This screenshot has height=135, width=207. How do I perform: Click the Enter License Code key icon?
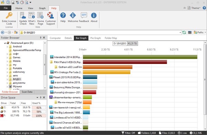tap(9, 15)
